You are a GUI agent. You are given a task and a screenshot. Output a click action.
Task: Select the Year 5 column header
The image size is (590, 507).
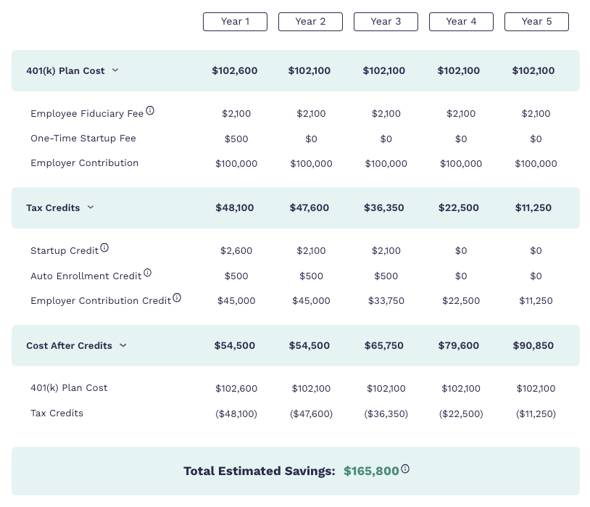click(x=536, y=21)
